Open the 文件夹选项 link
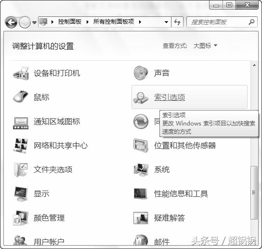Screen dimensions: 262x249 click(53, 169)
